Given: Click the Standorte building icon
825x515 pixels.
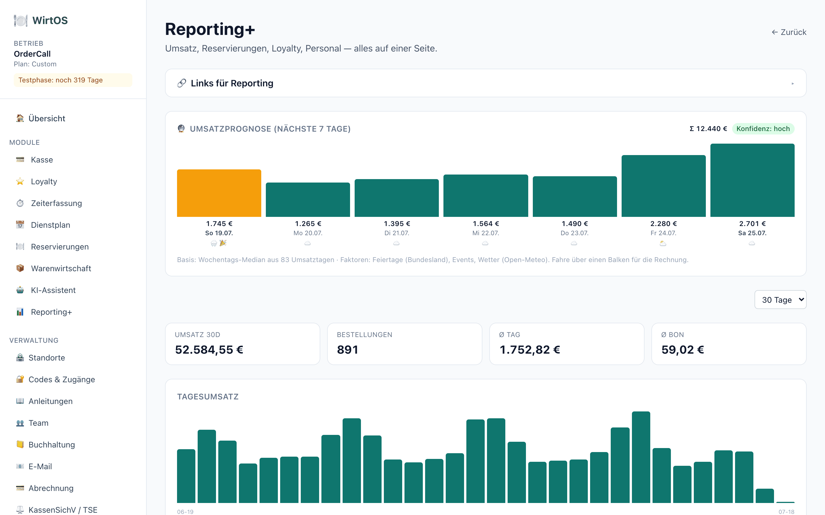Looking at the screenshot, I should [x=20, y=358].
